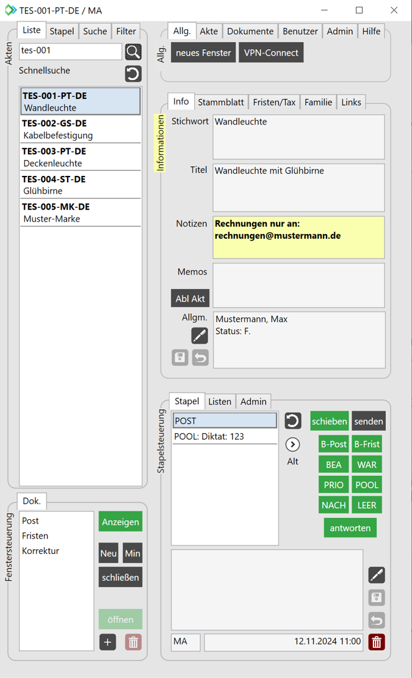Select the Listen tab in Stapelsteuerung

(220, 401)
